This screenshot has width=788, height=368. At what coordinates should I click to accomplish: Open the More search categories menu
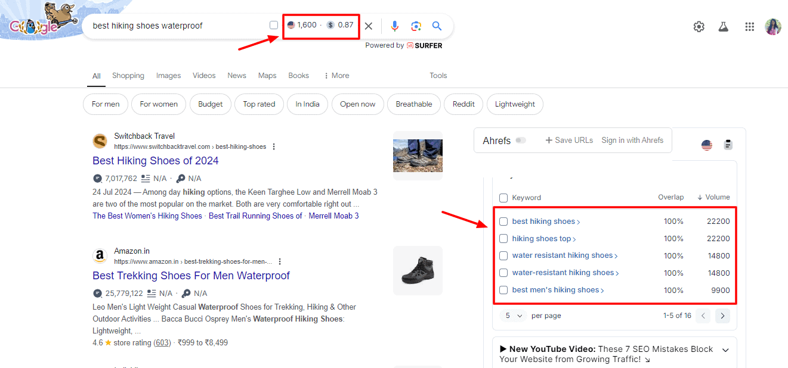click(x=336, y=76)
